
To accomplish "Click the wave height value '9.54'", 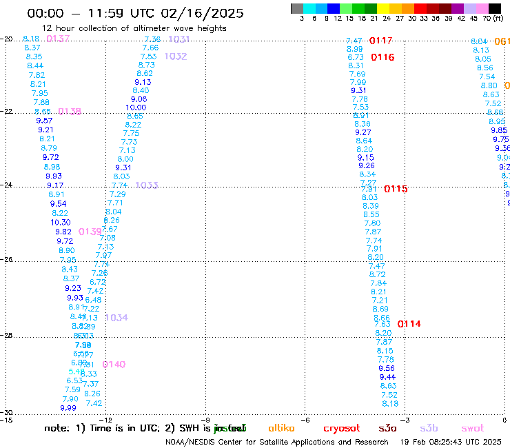I will [58, 204].
